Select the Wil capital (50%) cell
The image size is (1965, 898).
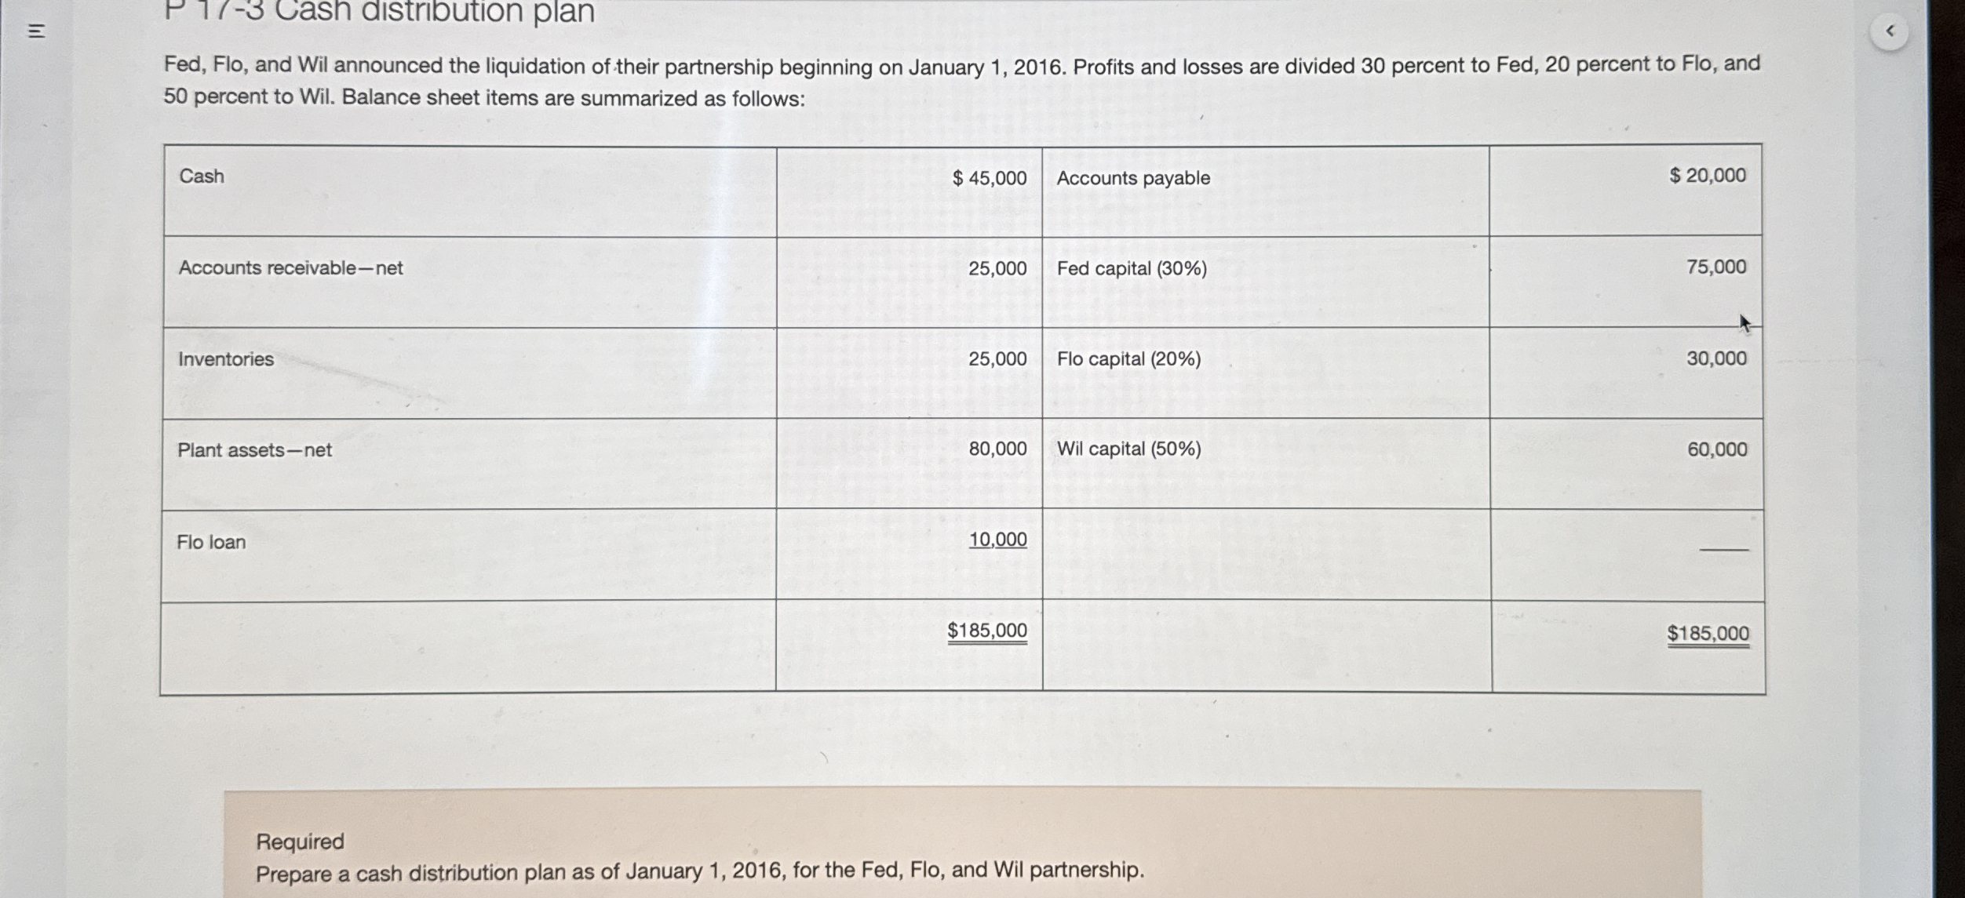1127,449
